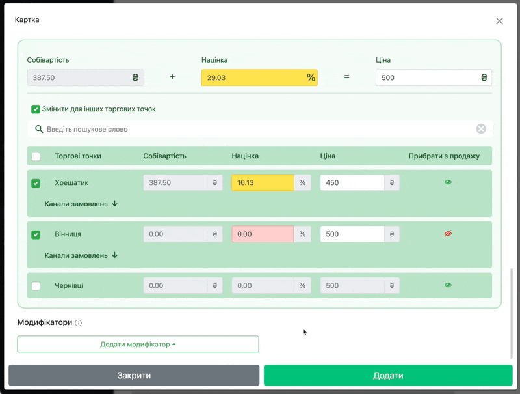Hide Чернівці item using eye icon
This screenshot has width=520, height=394.
point(448,285)
